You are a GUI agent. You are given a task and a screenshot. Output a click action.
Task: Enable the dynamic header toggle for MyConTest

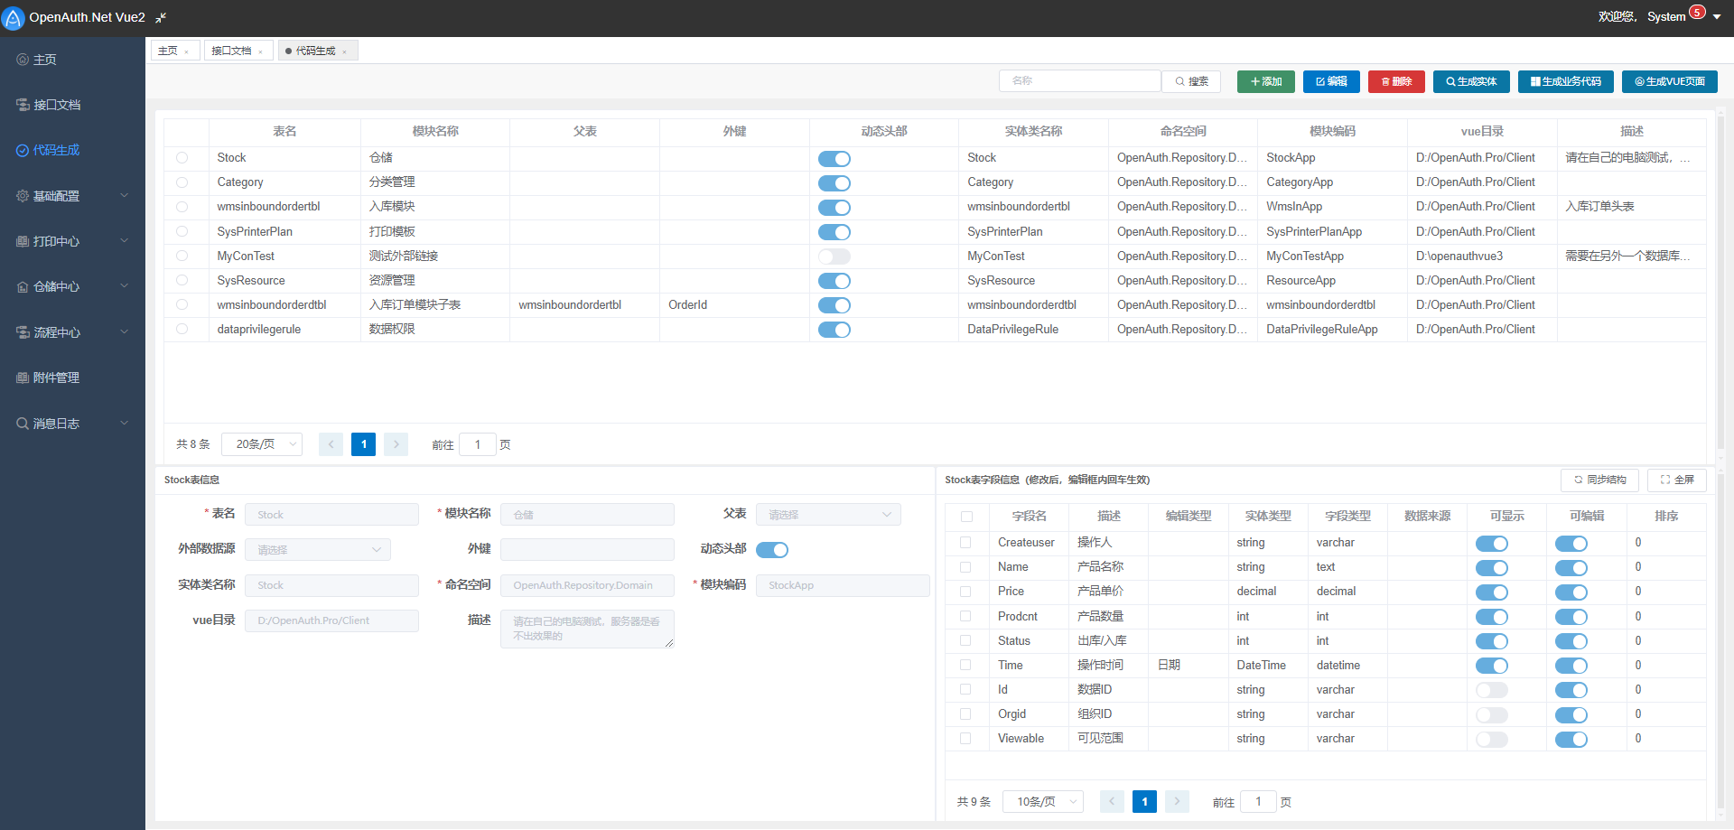pyautogui.click(x=834, y=256)
